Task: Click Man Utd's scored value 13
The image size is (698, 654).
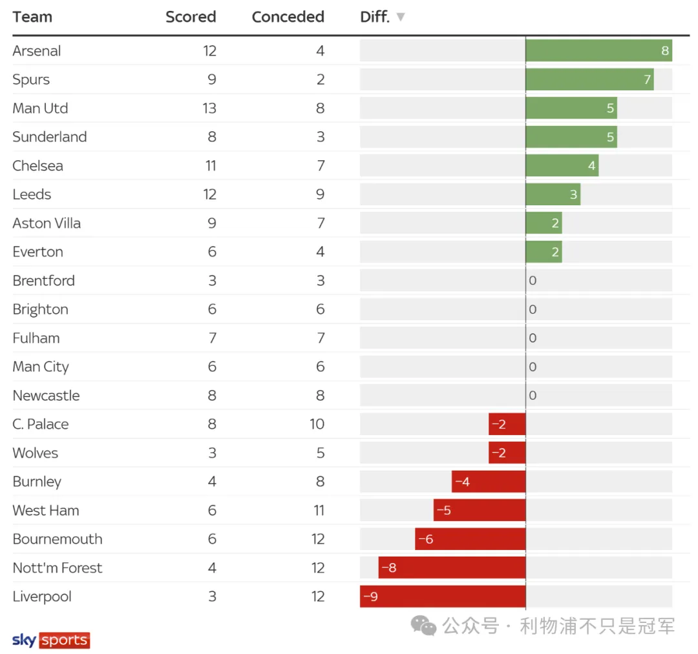Action: [209, 108]
